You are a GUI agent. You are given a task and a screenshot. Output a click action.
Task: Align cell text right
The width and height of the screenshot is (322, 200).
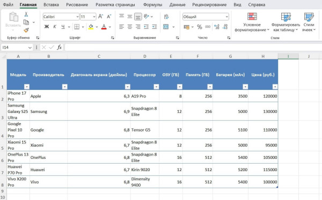tap(138, 27)
